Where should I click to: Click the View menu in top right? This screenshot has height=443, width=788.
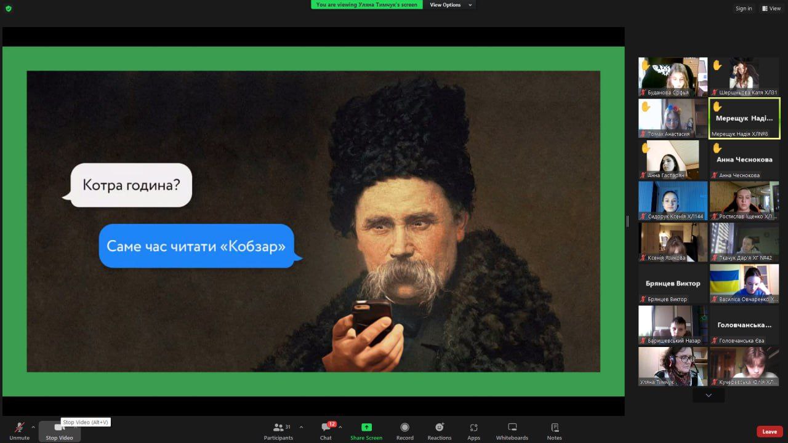tap(771, 9)
